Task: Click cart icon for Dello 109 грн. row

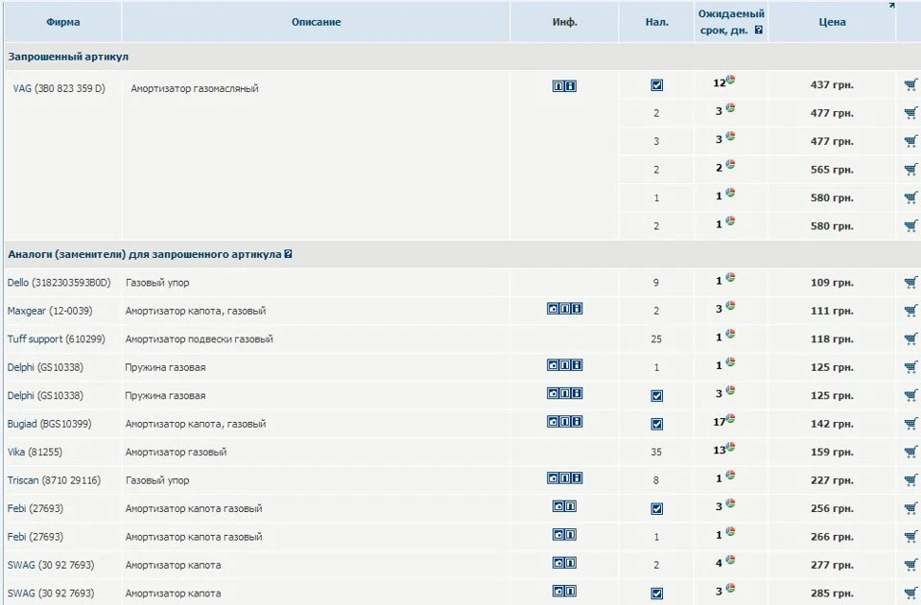Action: pos(910,283)
